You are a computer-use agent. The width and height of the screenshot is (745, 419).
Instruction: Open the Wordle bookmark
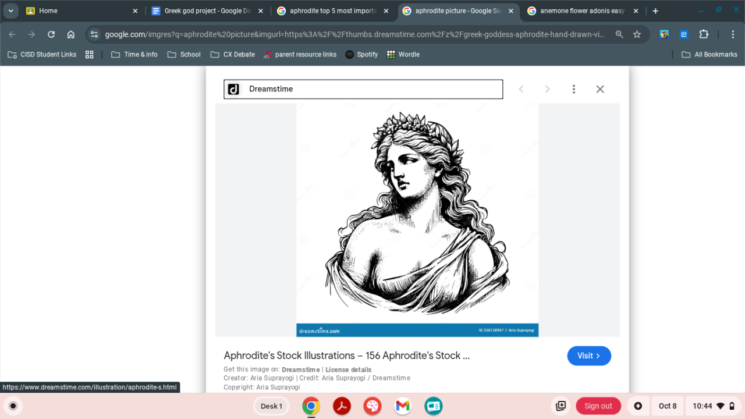tap(403, 54)
